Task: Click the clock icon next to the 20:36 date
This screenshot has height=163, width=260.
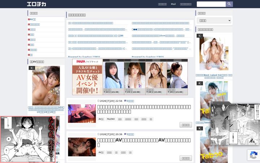Action: pos(99,134)
